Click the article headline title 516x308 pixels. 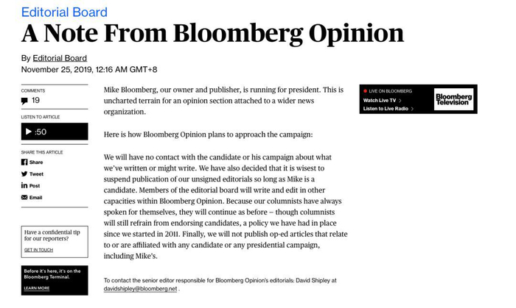click(212, 34)
